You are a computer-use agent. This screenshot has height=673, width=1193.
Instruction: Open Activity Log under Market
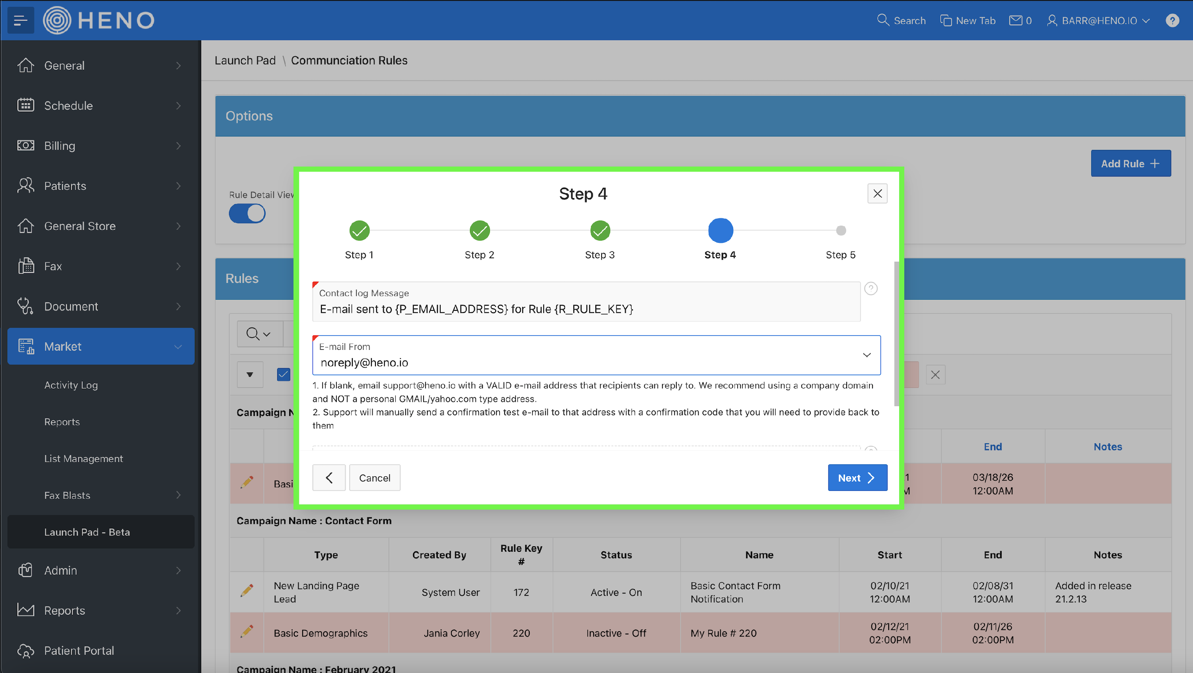click(x=71, y=385)
